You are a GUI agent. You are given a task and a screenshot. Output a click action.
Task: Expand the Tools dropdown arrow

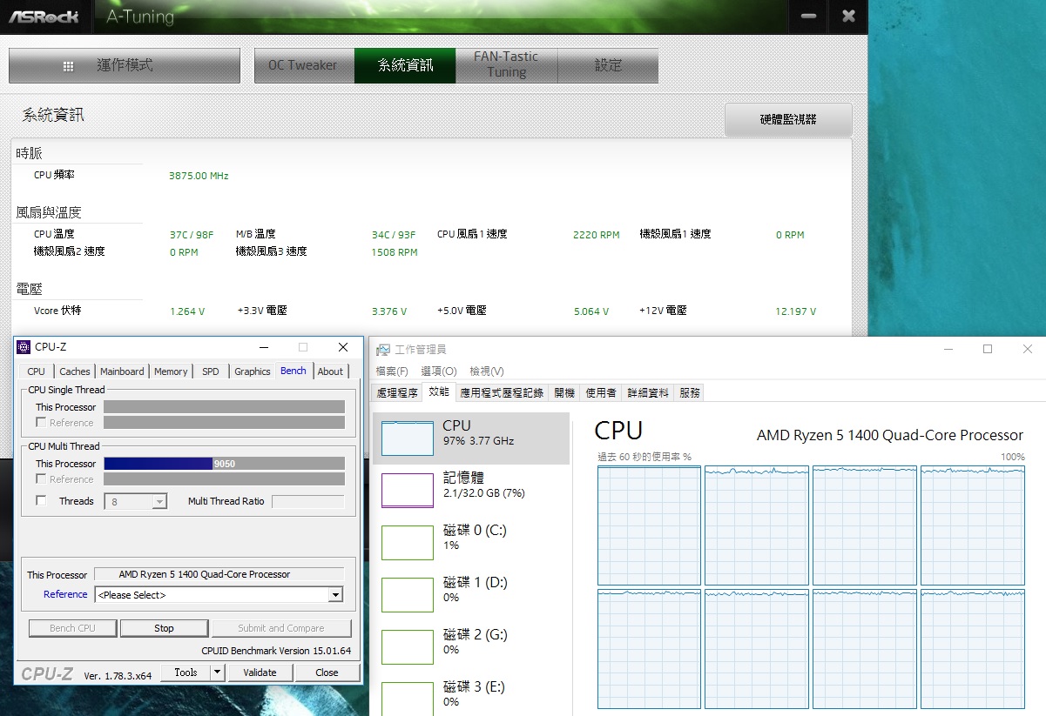(218, 673)
